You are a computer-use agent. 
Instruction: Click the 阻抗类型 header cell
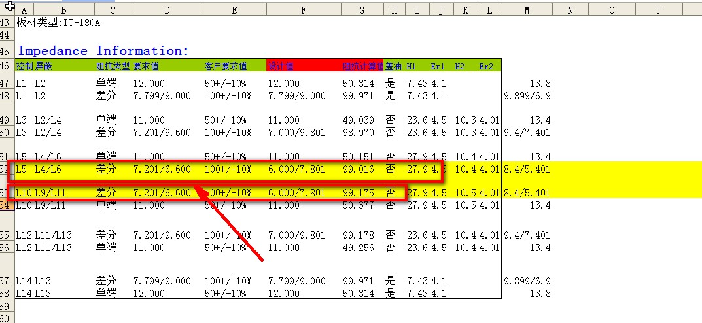point(113,66)
